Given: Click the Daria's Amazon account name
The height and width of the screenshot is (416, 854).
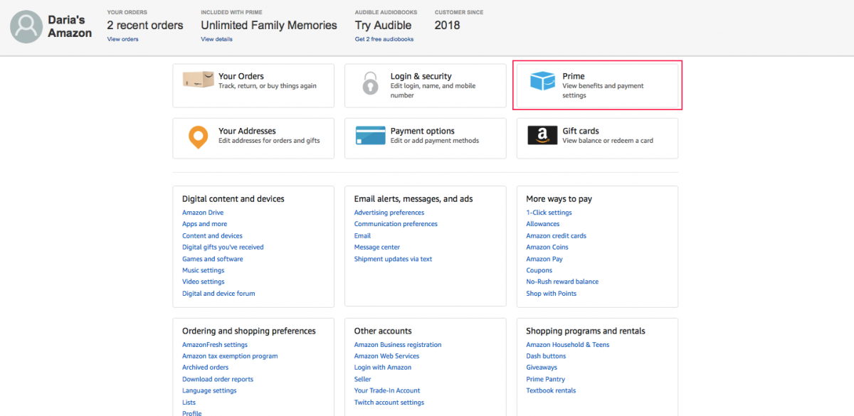Looking at the screenshot, I should tap(70, 26).
